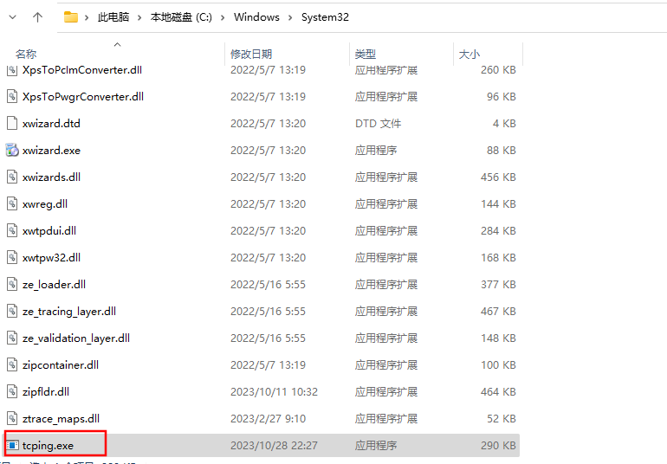The height and width of the screenshot is (464, 667).
Task: Click the XpsToPwgrConverter.dll file icon
Action: 12,97
